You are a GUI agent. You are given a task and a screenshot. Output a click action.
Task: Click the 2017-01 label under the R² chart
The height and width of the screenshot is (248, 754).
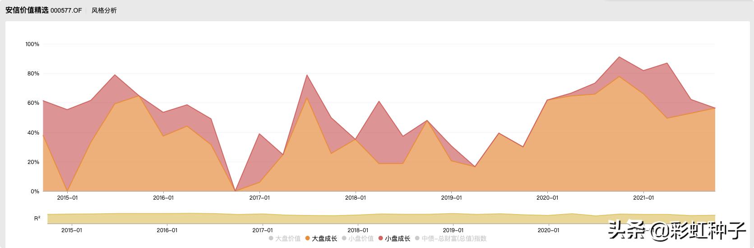point(263,230)
